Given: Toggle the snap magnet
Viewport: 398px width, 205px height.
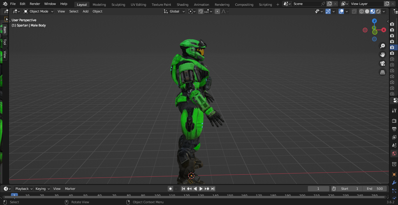Looking at the screenshot, I should 201,11.
